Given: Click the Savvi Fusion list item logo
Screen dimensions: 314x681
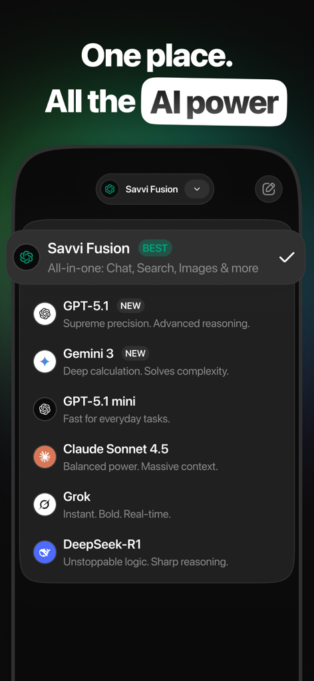Looking at the screenshot, I should tap(26, 257).
